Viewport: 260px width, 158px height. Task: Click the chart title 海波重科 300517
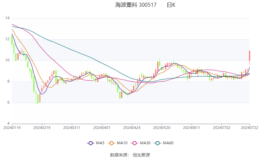(x=136, y=5)
